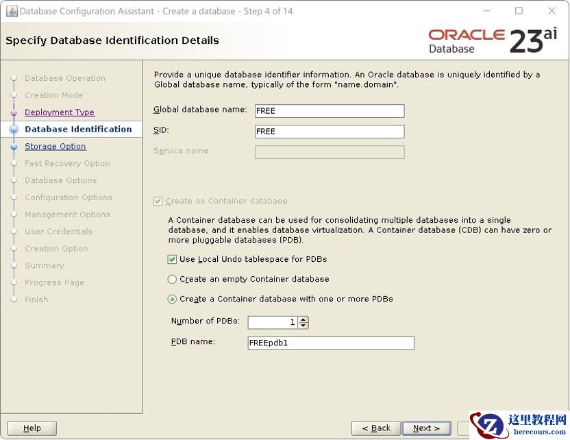570x440 pixels.
Task: Click the Number of PDBs label
Action: (x=206, y=321)
